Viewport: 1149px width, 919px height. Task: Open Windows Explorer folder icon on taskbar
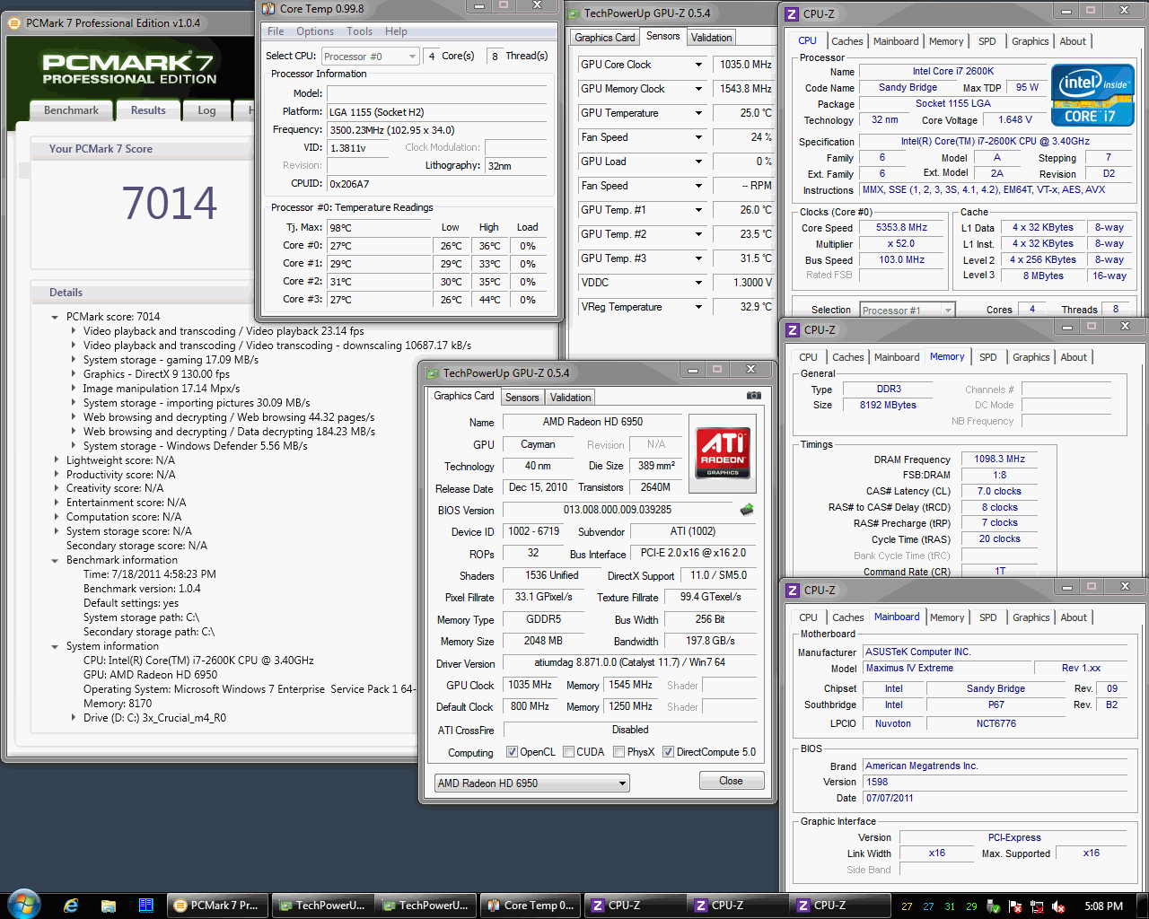pos(109,906)
